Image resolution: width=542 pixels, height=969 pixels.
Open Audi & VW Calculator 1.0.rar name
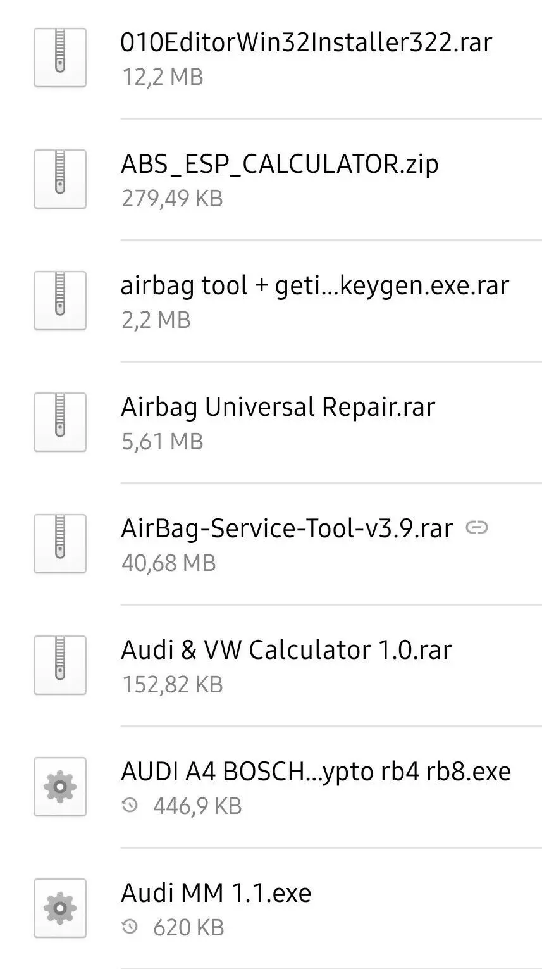[286, 650]
